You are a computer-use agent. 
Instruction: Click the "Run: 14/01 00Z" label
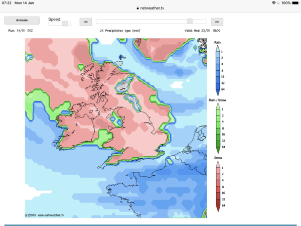(x=21, y=31)
